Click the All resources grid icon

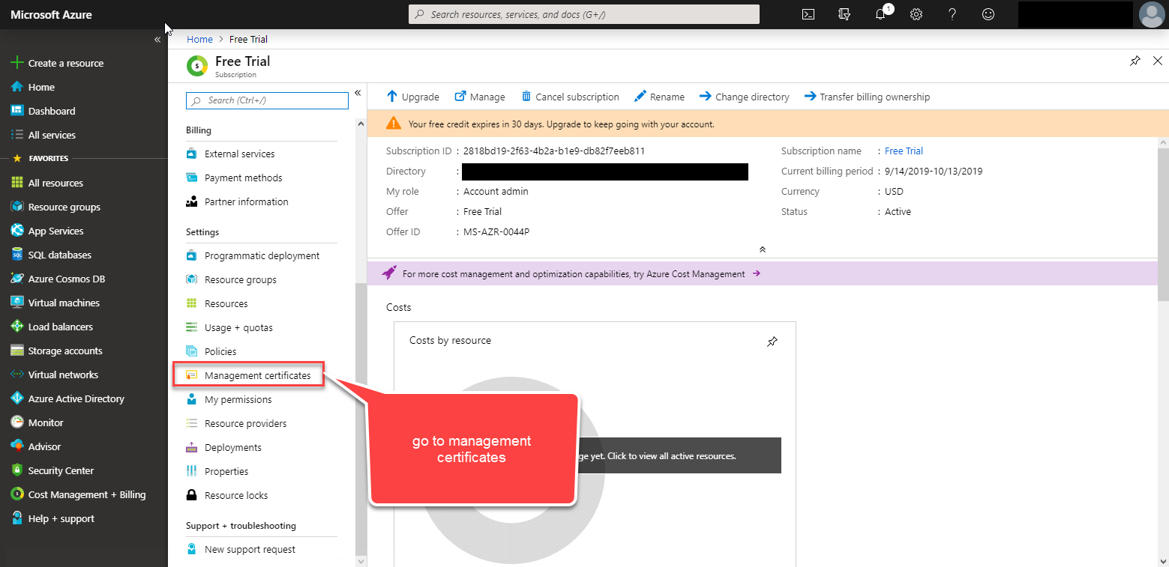pos(16,183)
